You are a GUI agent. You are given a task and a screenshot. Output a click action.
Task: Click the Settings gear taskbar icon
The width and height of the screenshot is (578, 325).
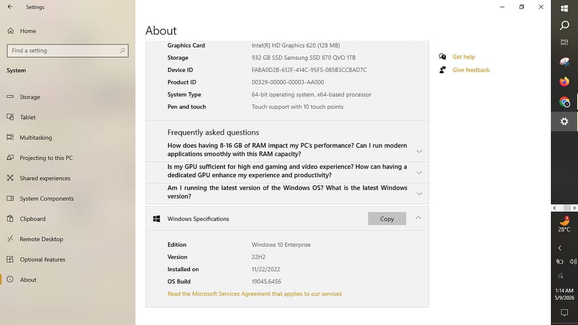[x=564, y=121]
